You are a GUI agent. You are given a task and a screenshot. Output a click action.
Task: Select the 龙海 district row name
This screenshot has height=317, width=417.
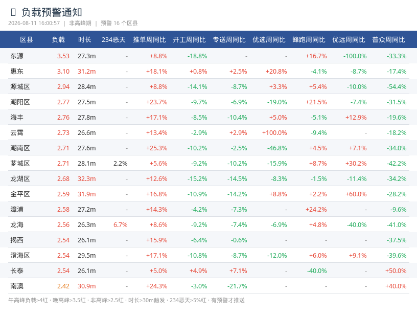[x=17, y=225]
